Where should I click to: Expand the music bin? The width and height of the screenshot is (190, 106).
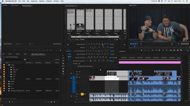pyautogui.click(x=7, y=84)
